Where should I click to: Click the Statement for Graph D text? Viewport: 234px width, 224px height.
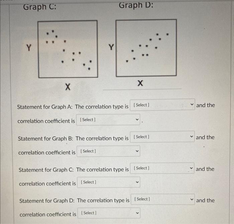47,201
